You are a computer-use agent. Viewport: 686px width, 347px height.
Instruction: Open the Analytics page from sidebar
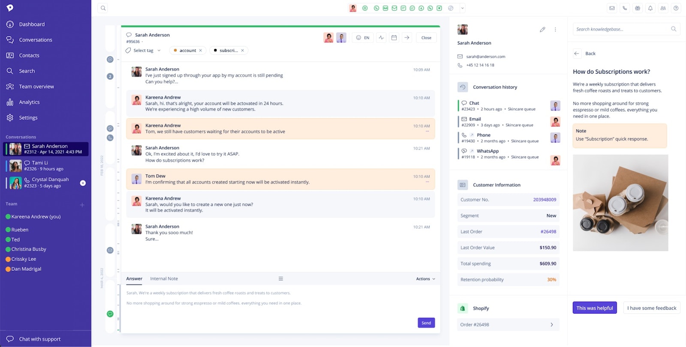[x=29, y=102]
